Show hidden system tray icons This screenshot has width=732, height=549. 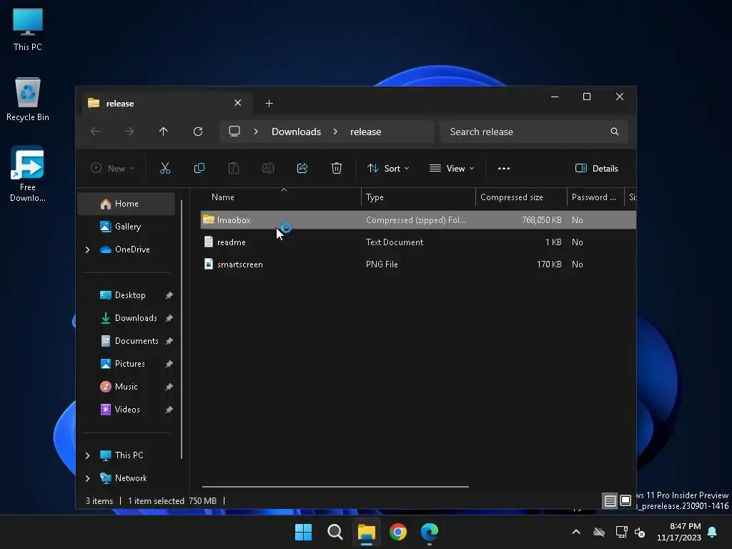point(576,532)
